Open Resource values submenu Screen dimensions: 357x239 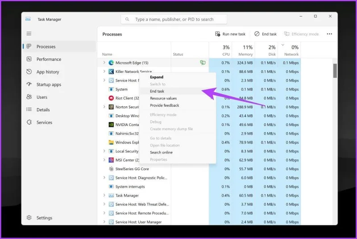point(178,98)
